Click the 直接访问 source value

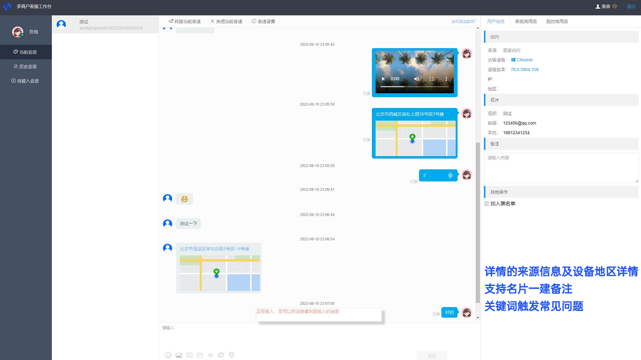click(511, 50)
